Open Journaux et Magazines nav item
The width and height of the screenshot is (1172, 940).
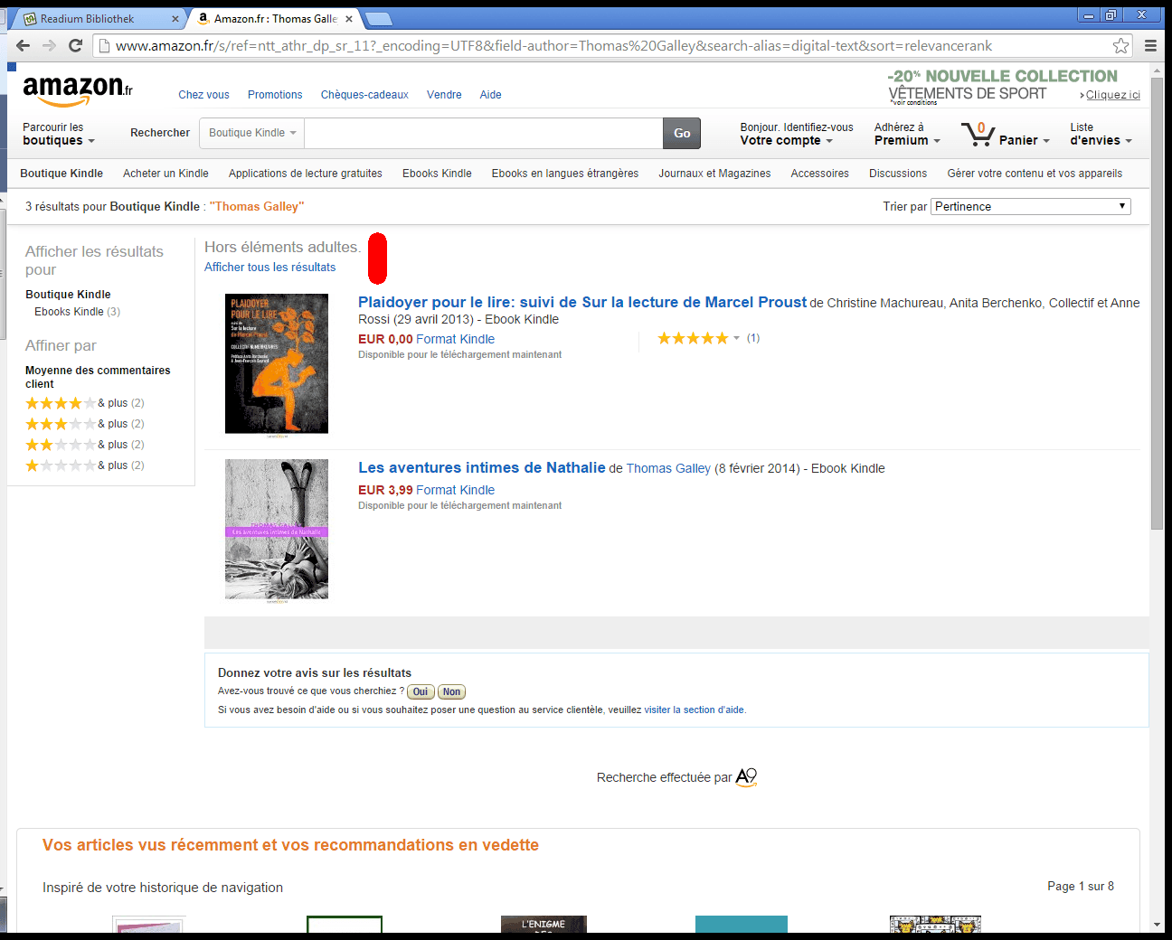click(x=714, y=174)
